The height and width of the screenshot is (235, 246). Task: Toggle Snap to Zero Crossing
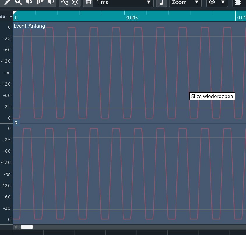[64, 2]
